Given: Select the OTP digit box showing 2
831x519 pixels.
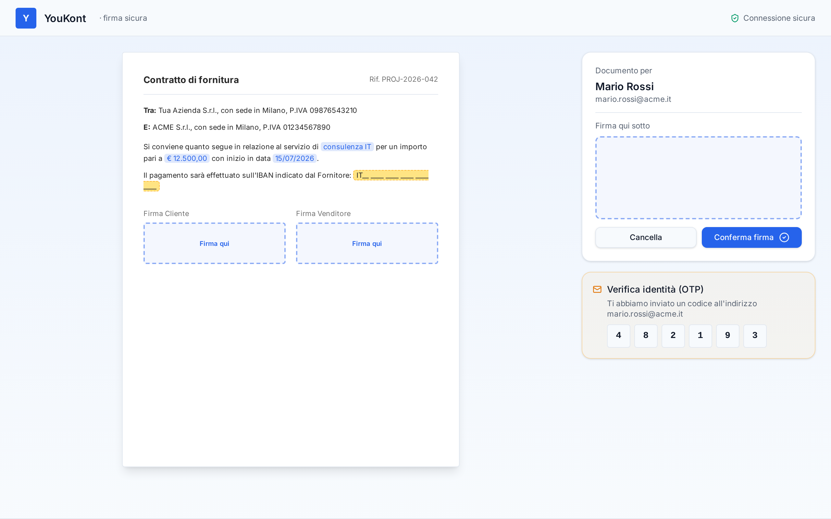Looking at the screenshot, I should pyautogui.click(x=673, y=336).
